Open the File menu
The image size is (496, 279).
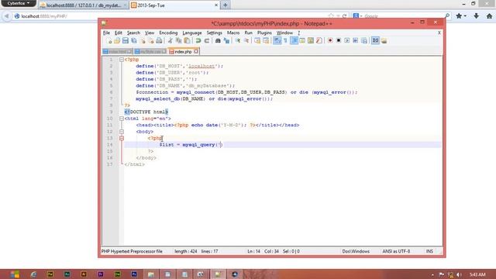(106, 33)
